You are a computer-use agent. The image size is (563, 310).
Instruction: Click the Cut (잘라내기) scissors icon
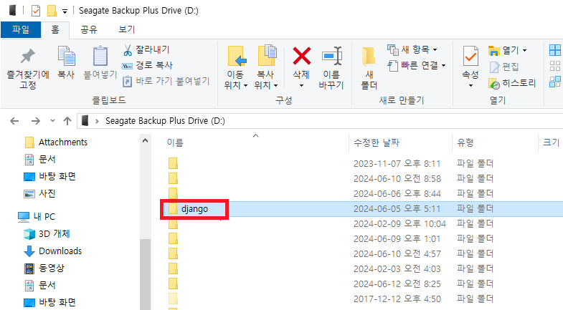tap(128, 50)
